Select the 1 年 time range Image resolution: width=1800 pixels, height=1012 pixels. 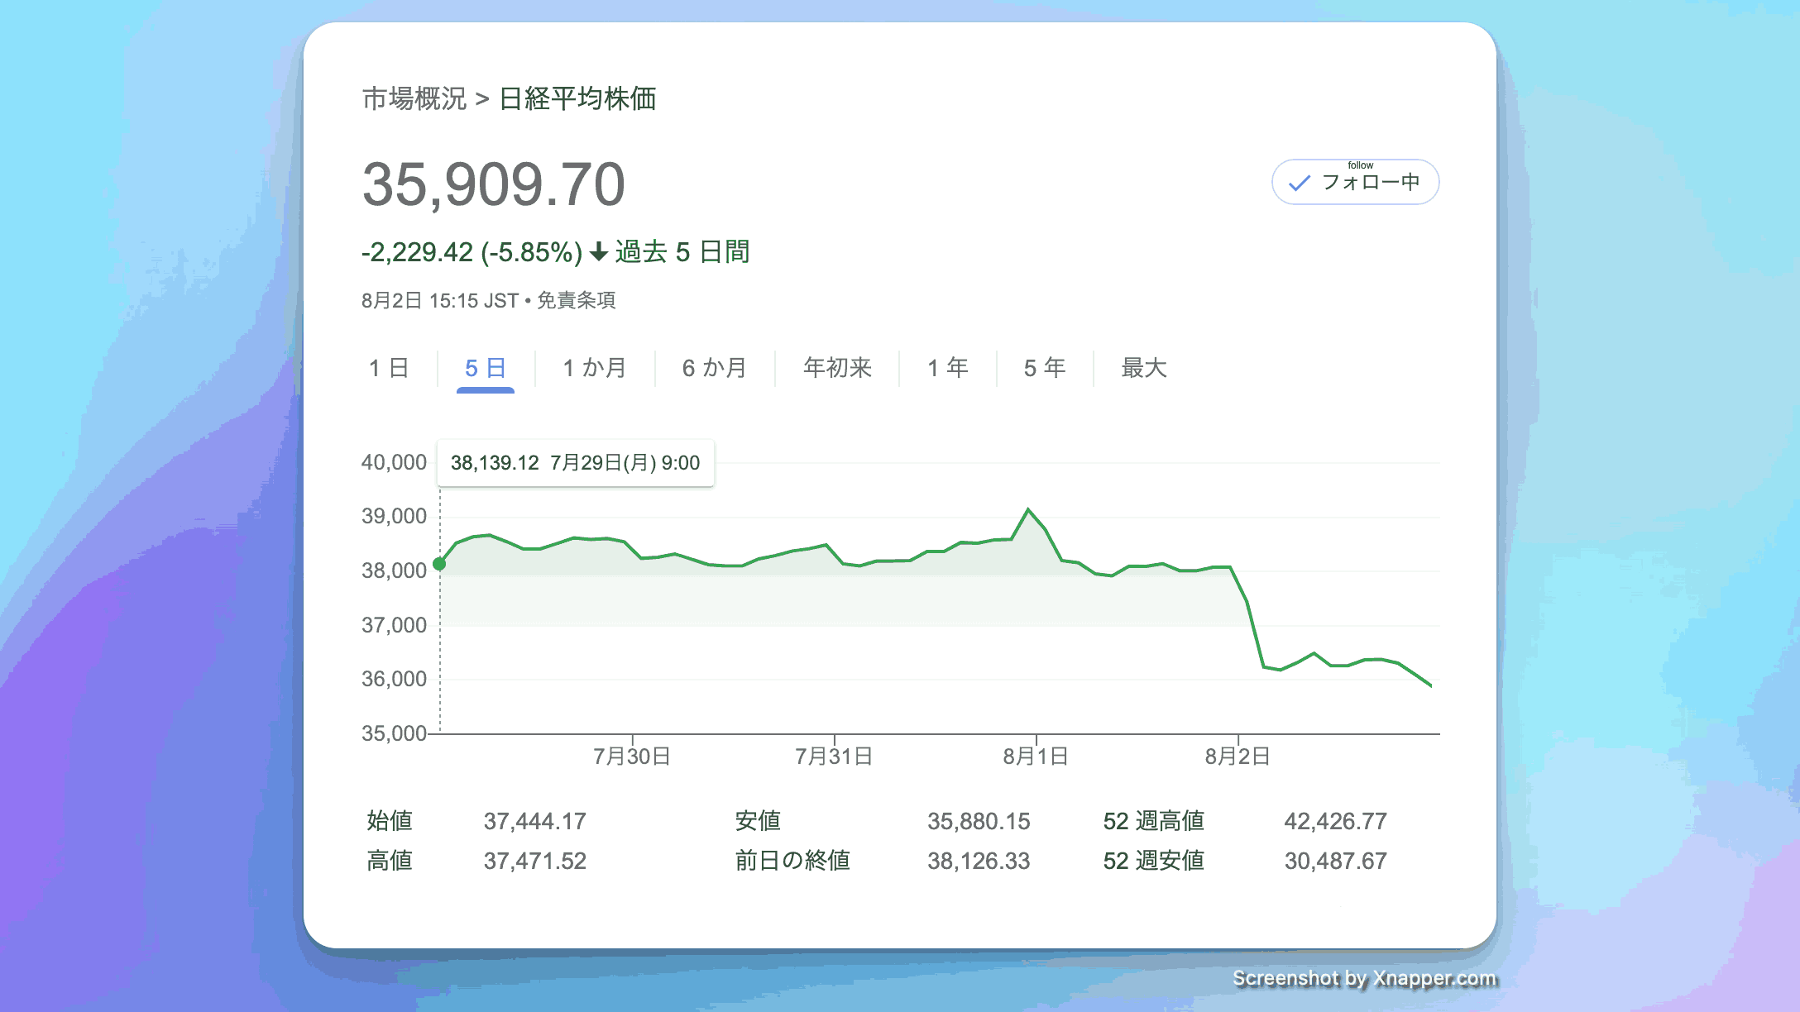(x=948, y=368)
